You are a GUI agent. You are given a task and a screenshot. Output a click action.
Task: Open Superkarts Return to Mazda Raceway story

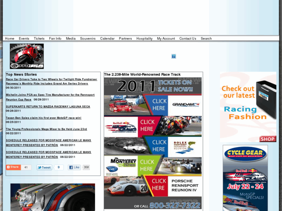pos(48,106)
